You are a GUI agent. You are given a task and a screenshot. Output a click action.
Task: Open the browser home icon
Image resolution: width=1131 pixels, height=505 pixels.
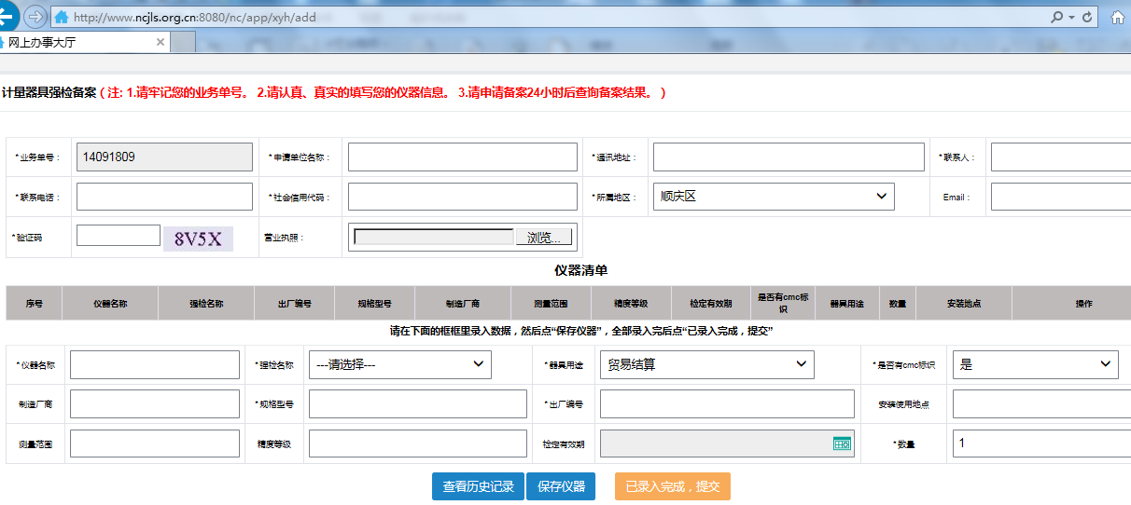(1118, 18)
